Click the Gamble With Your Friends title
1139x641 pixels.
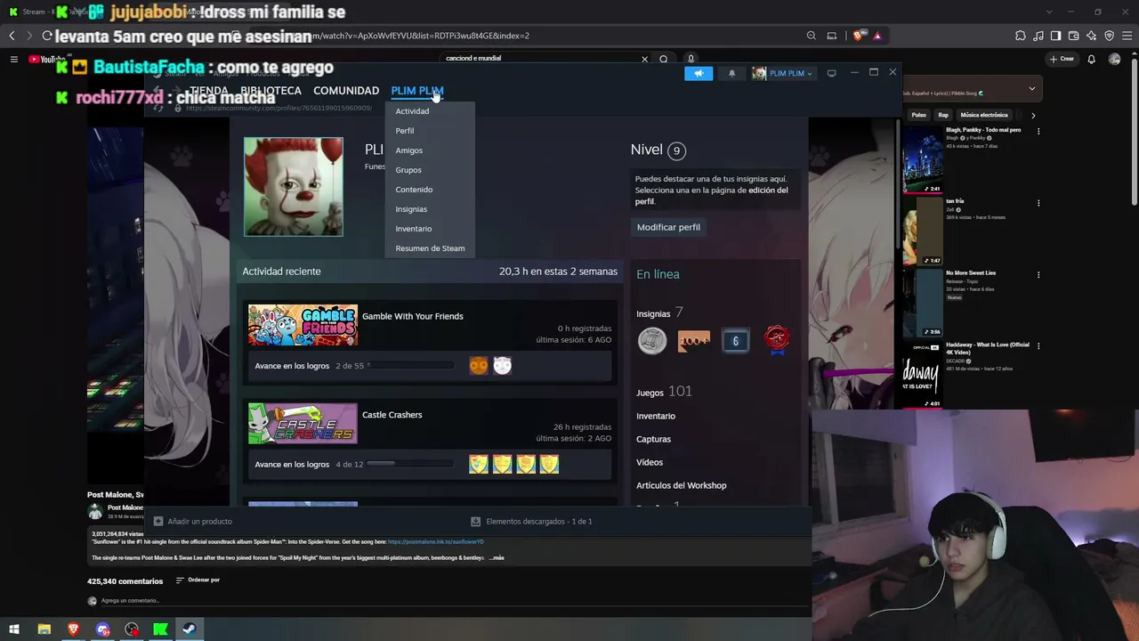(413, 316)
